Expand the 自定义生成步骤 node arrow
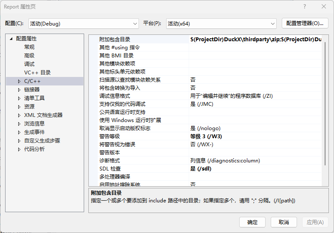Image resolution: width=334 pixels, height=233 pixels. 19,141
